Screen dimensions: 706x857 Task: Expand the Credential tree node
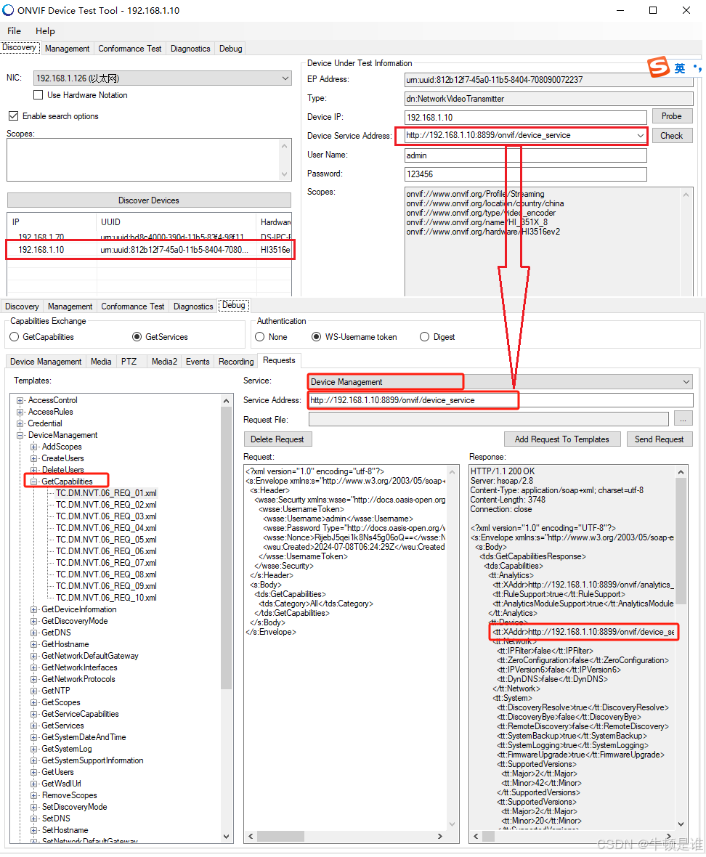click(x=20, y=423)
